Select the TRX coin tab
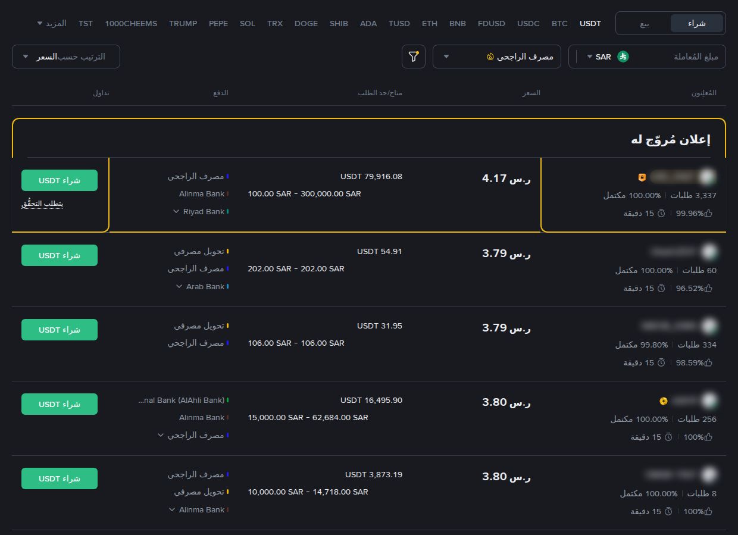 (275, 24)
